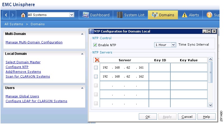The width and height of the screenshot is (224, 124).
Task: Close the NTP Configuration dialog
Action: pos(214,31)
